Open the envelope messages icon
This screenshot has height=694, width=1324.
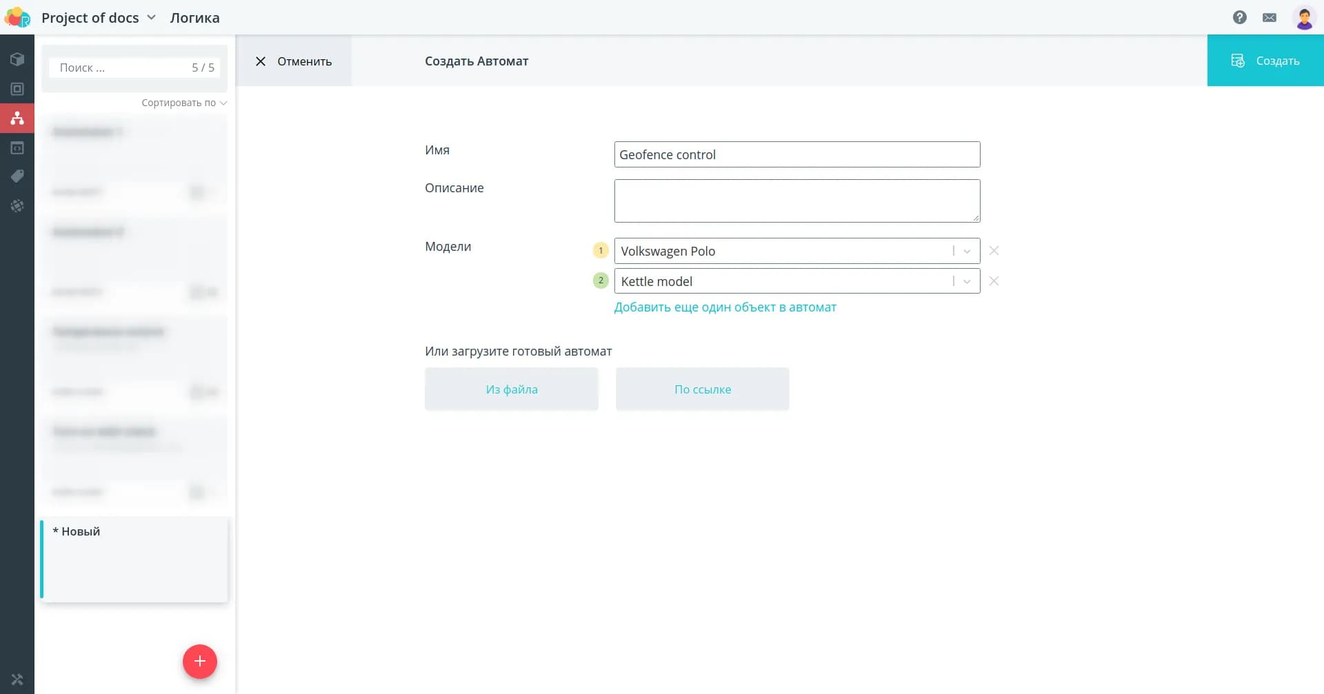pos(1269,17)
